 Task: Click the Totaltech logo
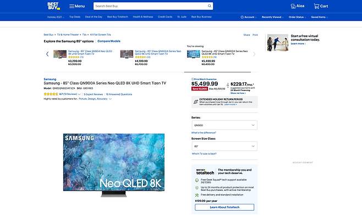click(205, 172)
